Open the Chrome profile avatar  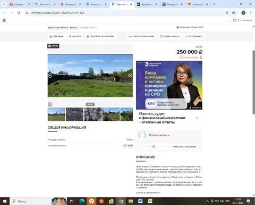point(243,13)
